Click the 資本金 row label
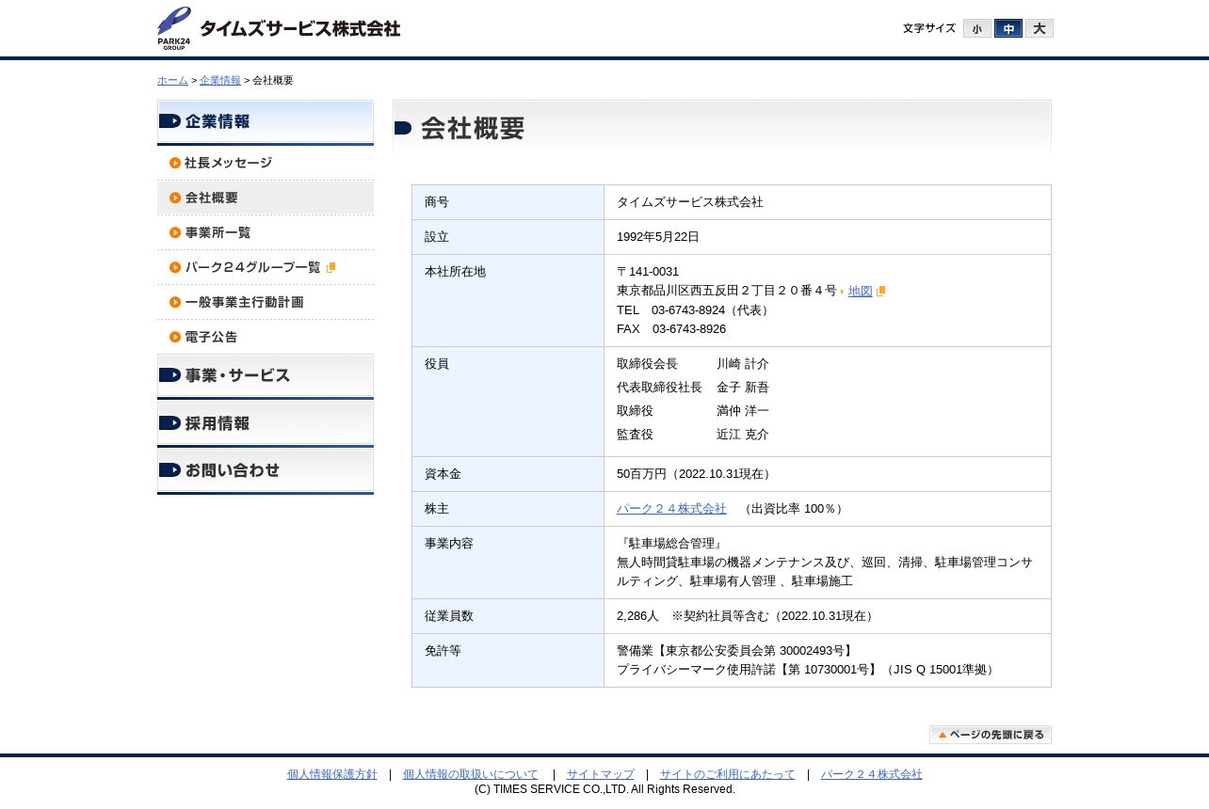This screenshot has height=809, width=1209. click(x=443, y=474)
